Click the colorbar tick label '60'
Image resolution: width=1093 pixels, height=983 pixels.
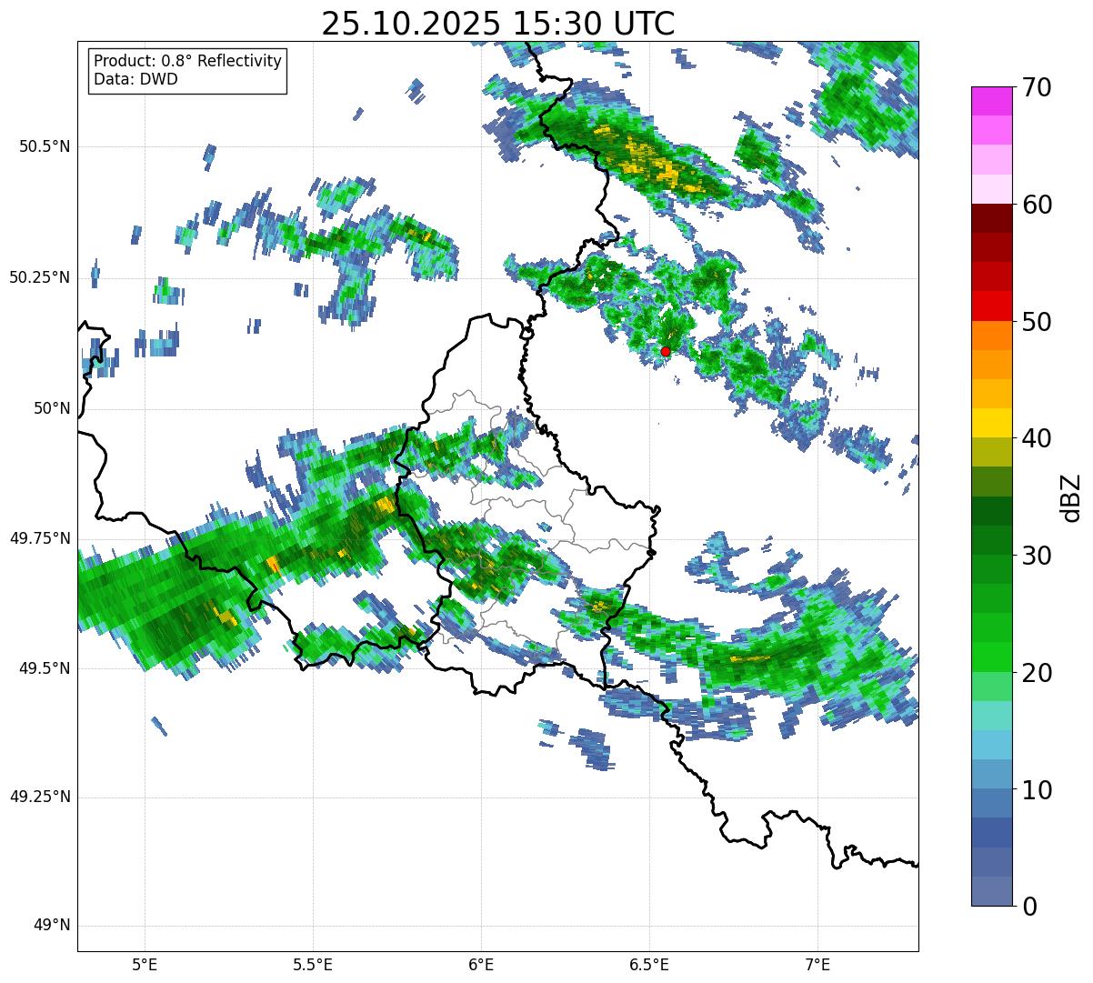click(1037, 205)
